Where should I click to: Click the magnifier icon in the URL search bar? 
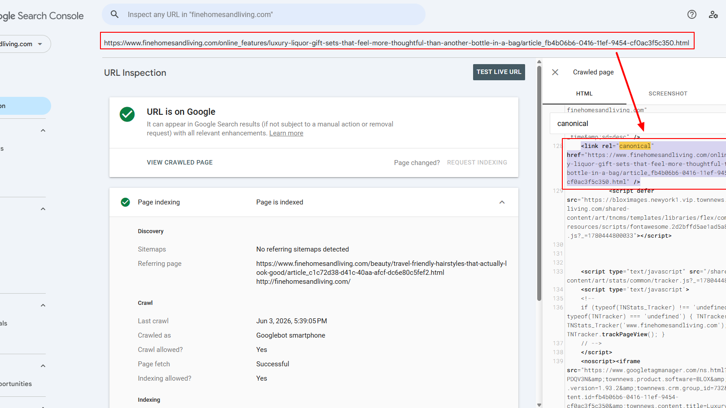point(115,14)
